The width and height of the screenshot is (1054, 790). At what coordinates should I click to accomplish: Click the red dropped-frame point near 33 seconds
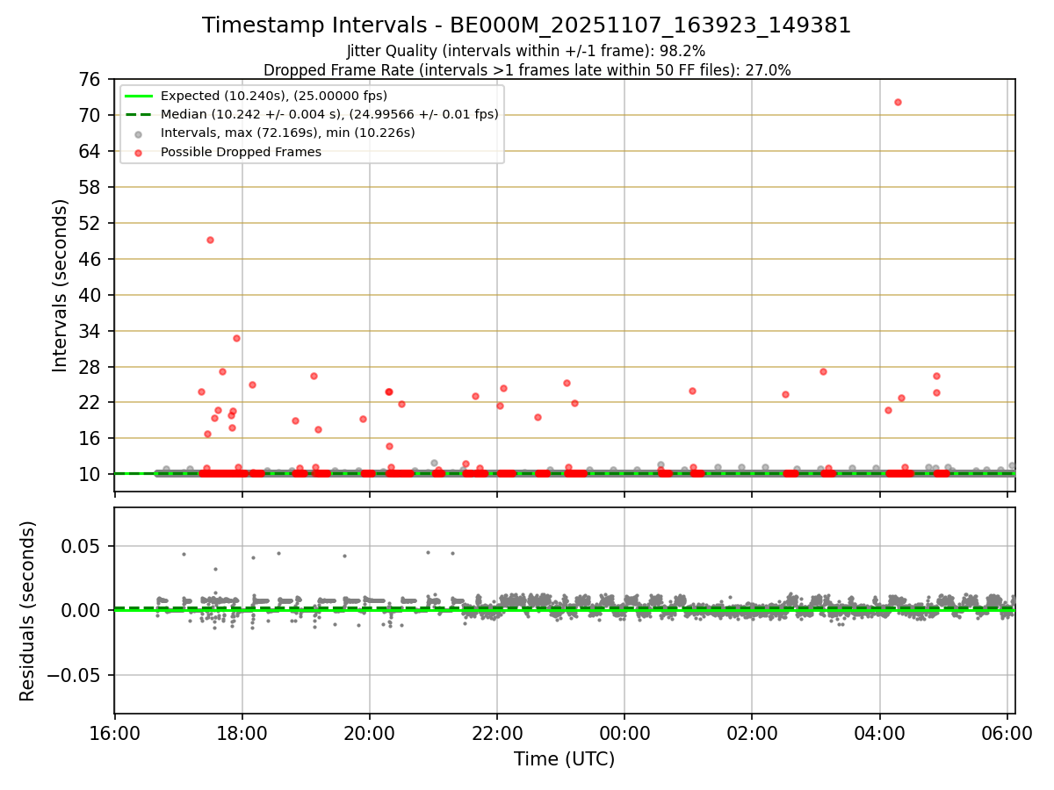point(236,338)
